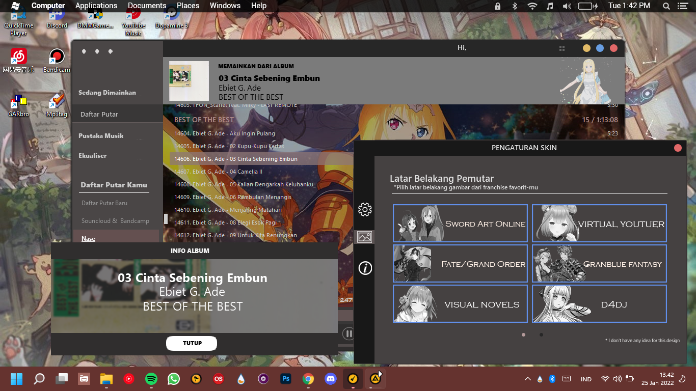This screenshot has height=391, width=696.
Task: Open the info icon in skin settings
Action: 365,268
